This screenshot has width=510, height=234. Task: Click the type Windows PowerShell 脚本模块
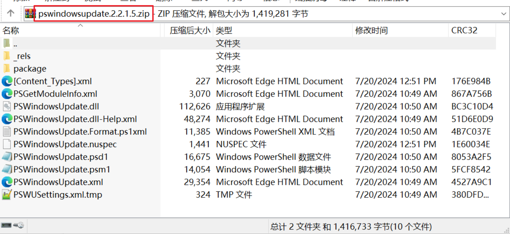click(x=273, y=170)
